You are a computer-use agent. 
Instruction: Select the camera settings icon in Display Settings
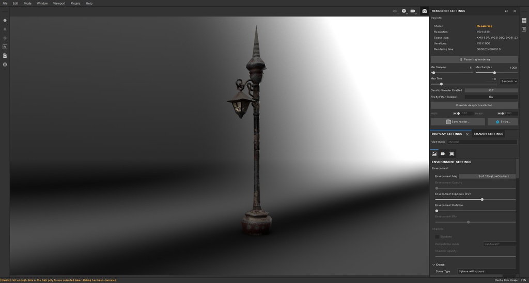click(x=443, y=154)
